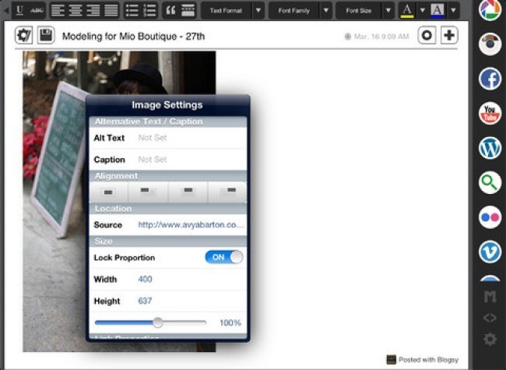
Task: Select left alignment image option
Action: coord(148,192)
